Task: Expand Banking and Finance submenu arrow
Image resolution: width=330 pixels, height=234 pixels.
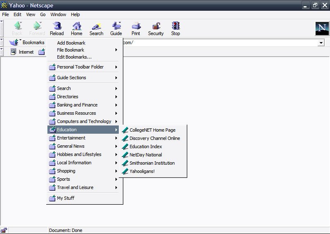Action: pyautogui.click(x=116, y=105)
